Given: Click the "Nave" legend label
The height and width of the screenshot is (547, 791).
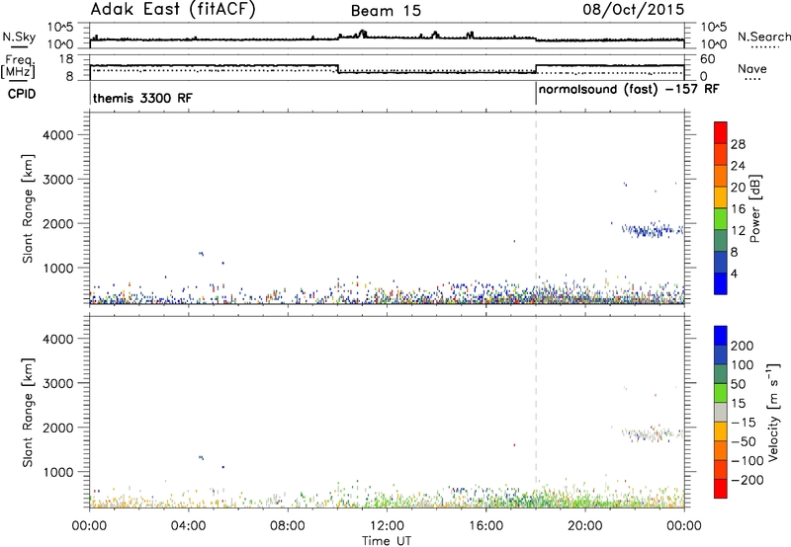Looking at the screenshot, I should 752,69.
